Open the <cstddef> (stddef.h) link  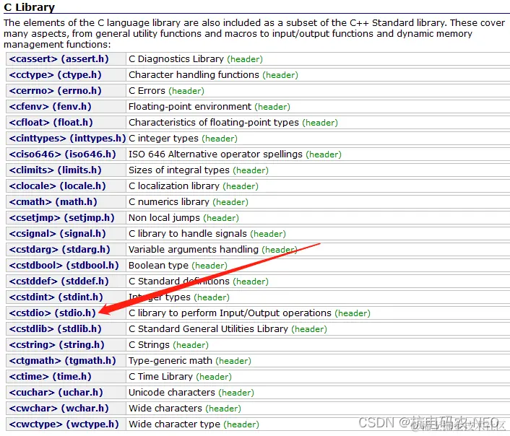59,282
